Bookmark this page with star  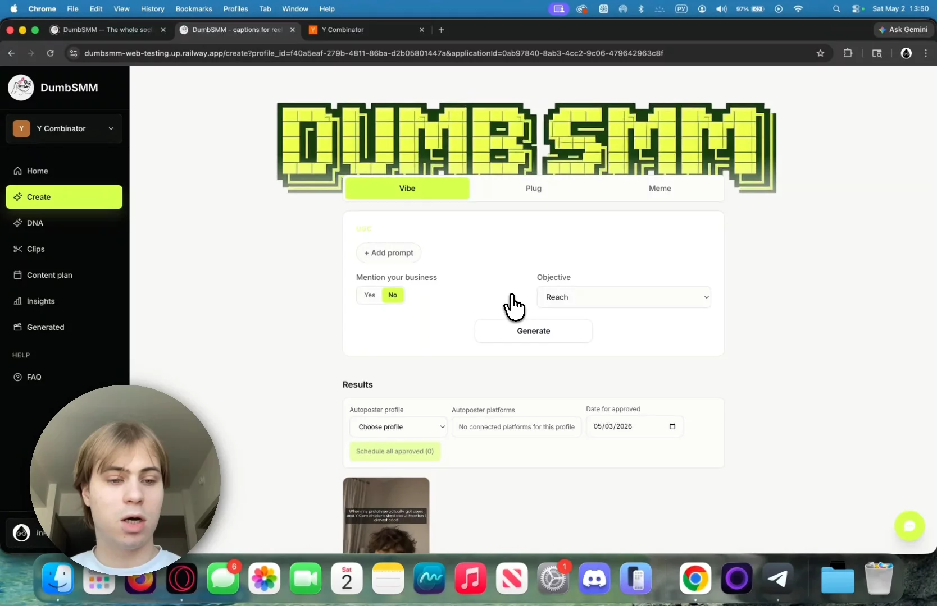pos(820,53)
